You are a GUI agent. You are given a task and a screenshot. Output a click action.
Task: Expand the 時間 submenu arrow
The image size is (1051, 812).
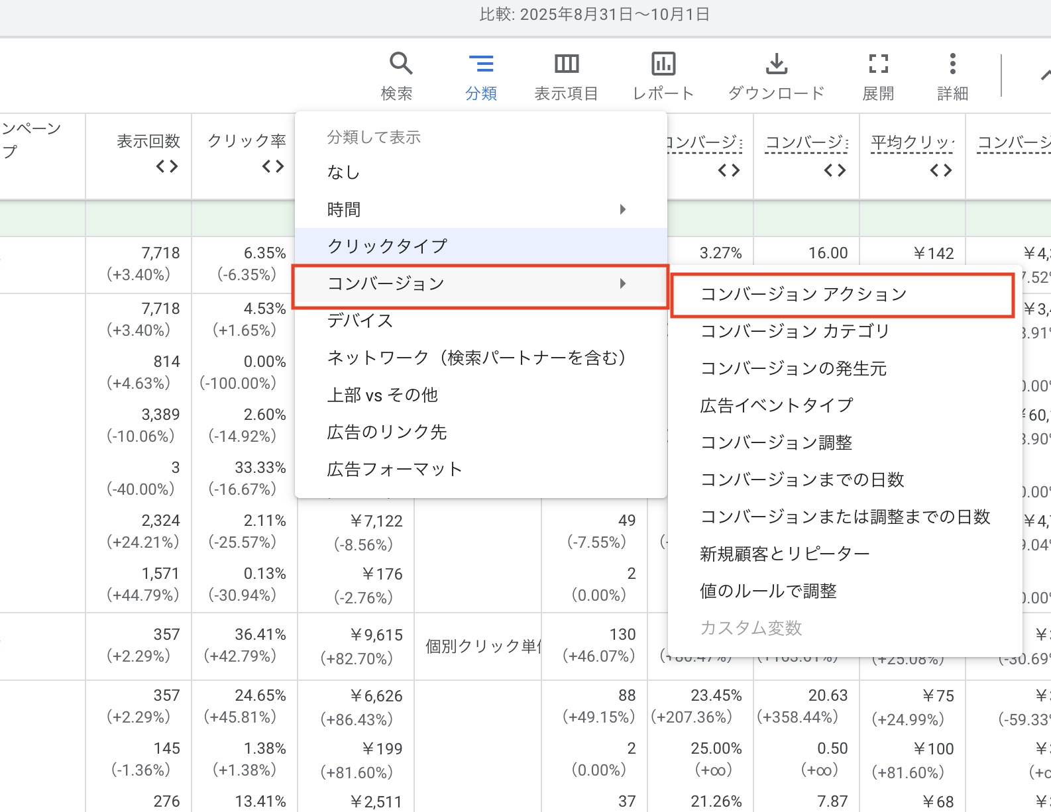[x=622, y=210]
